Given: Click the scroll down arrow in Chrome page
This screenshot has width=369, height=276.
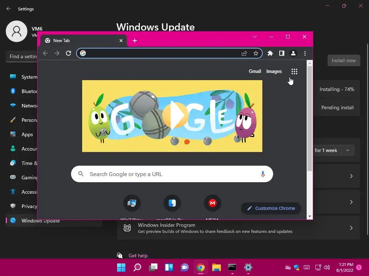Looking at the screenshot, I should tap(310, 216).
